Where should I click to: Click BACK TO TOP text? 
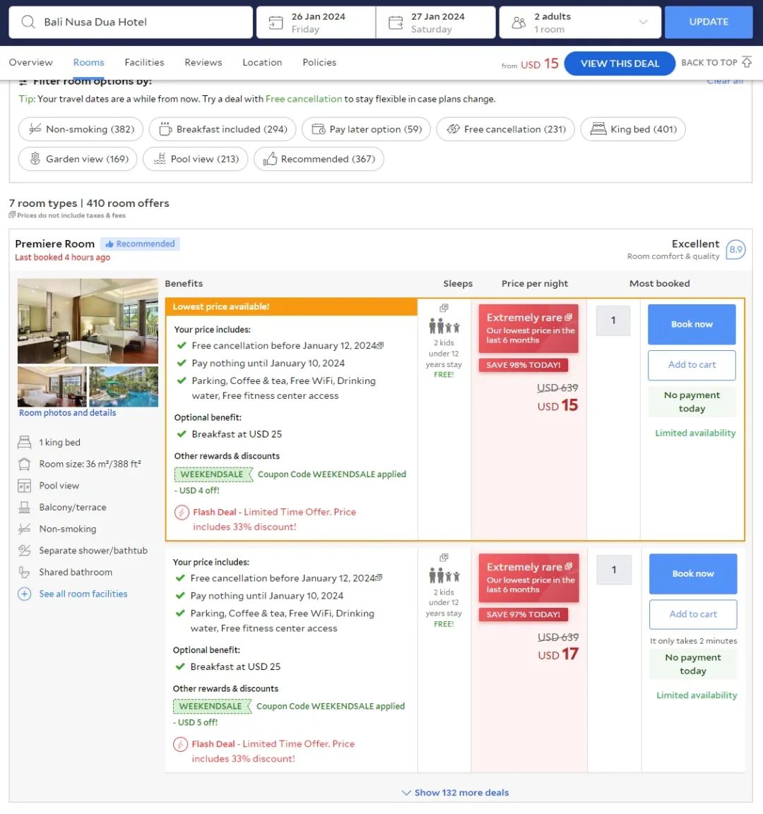tap(709, 62)
